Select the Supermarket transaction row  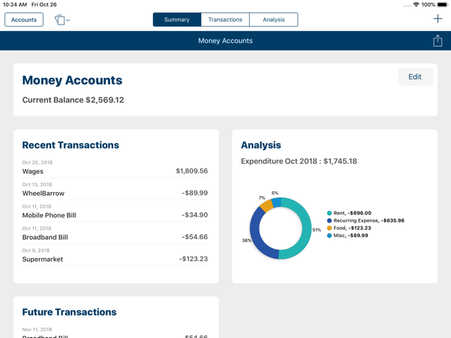tap(115, 255)
